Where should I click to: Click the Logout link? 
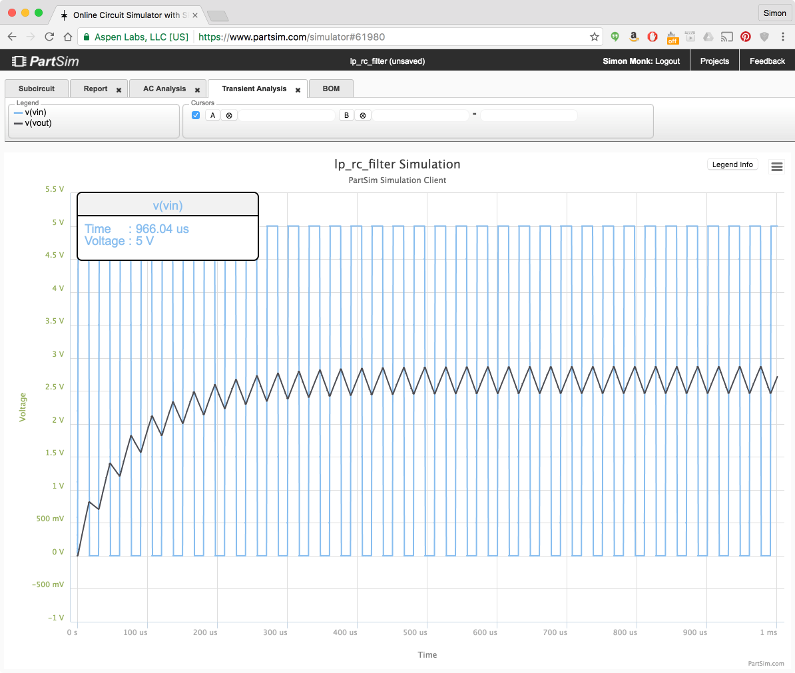[x=667, y=61]
